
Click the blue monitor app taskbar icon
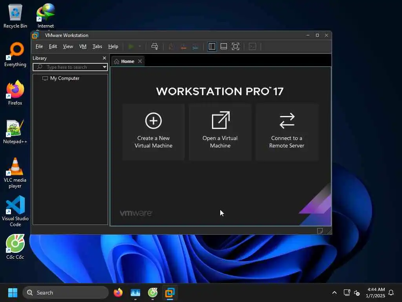(x=135, y=293)
